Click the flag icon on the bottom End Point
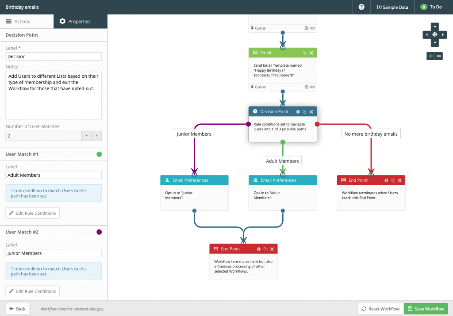453x316 pixels. coord(217,248)
